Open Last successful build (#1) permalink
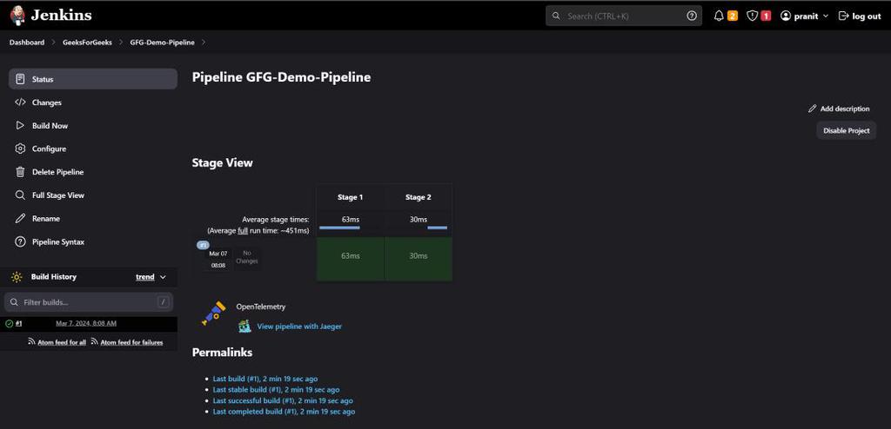Screen dimensions: 891x429 tap(283, 400)
